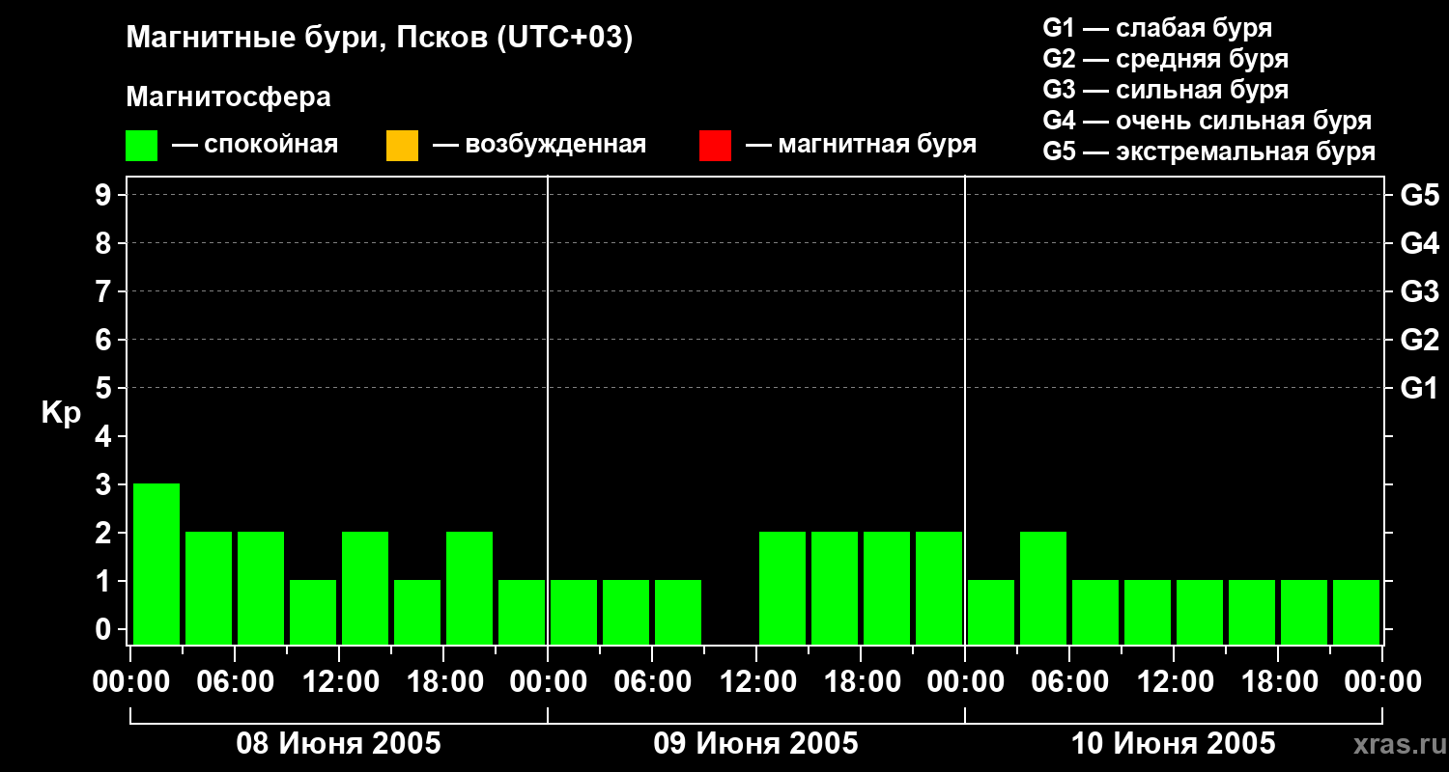Select the title 'Магнитные бури, Псков (UTC+03)'
Screen dimensions: 1449x772
(x=380, y=39)
